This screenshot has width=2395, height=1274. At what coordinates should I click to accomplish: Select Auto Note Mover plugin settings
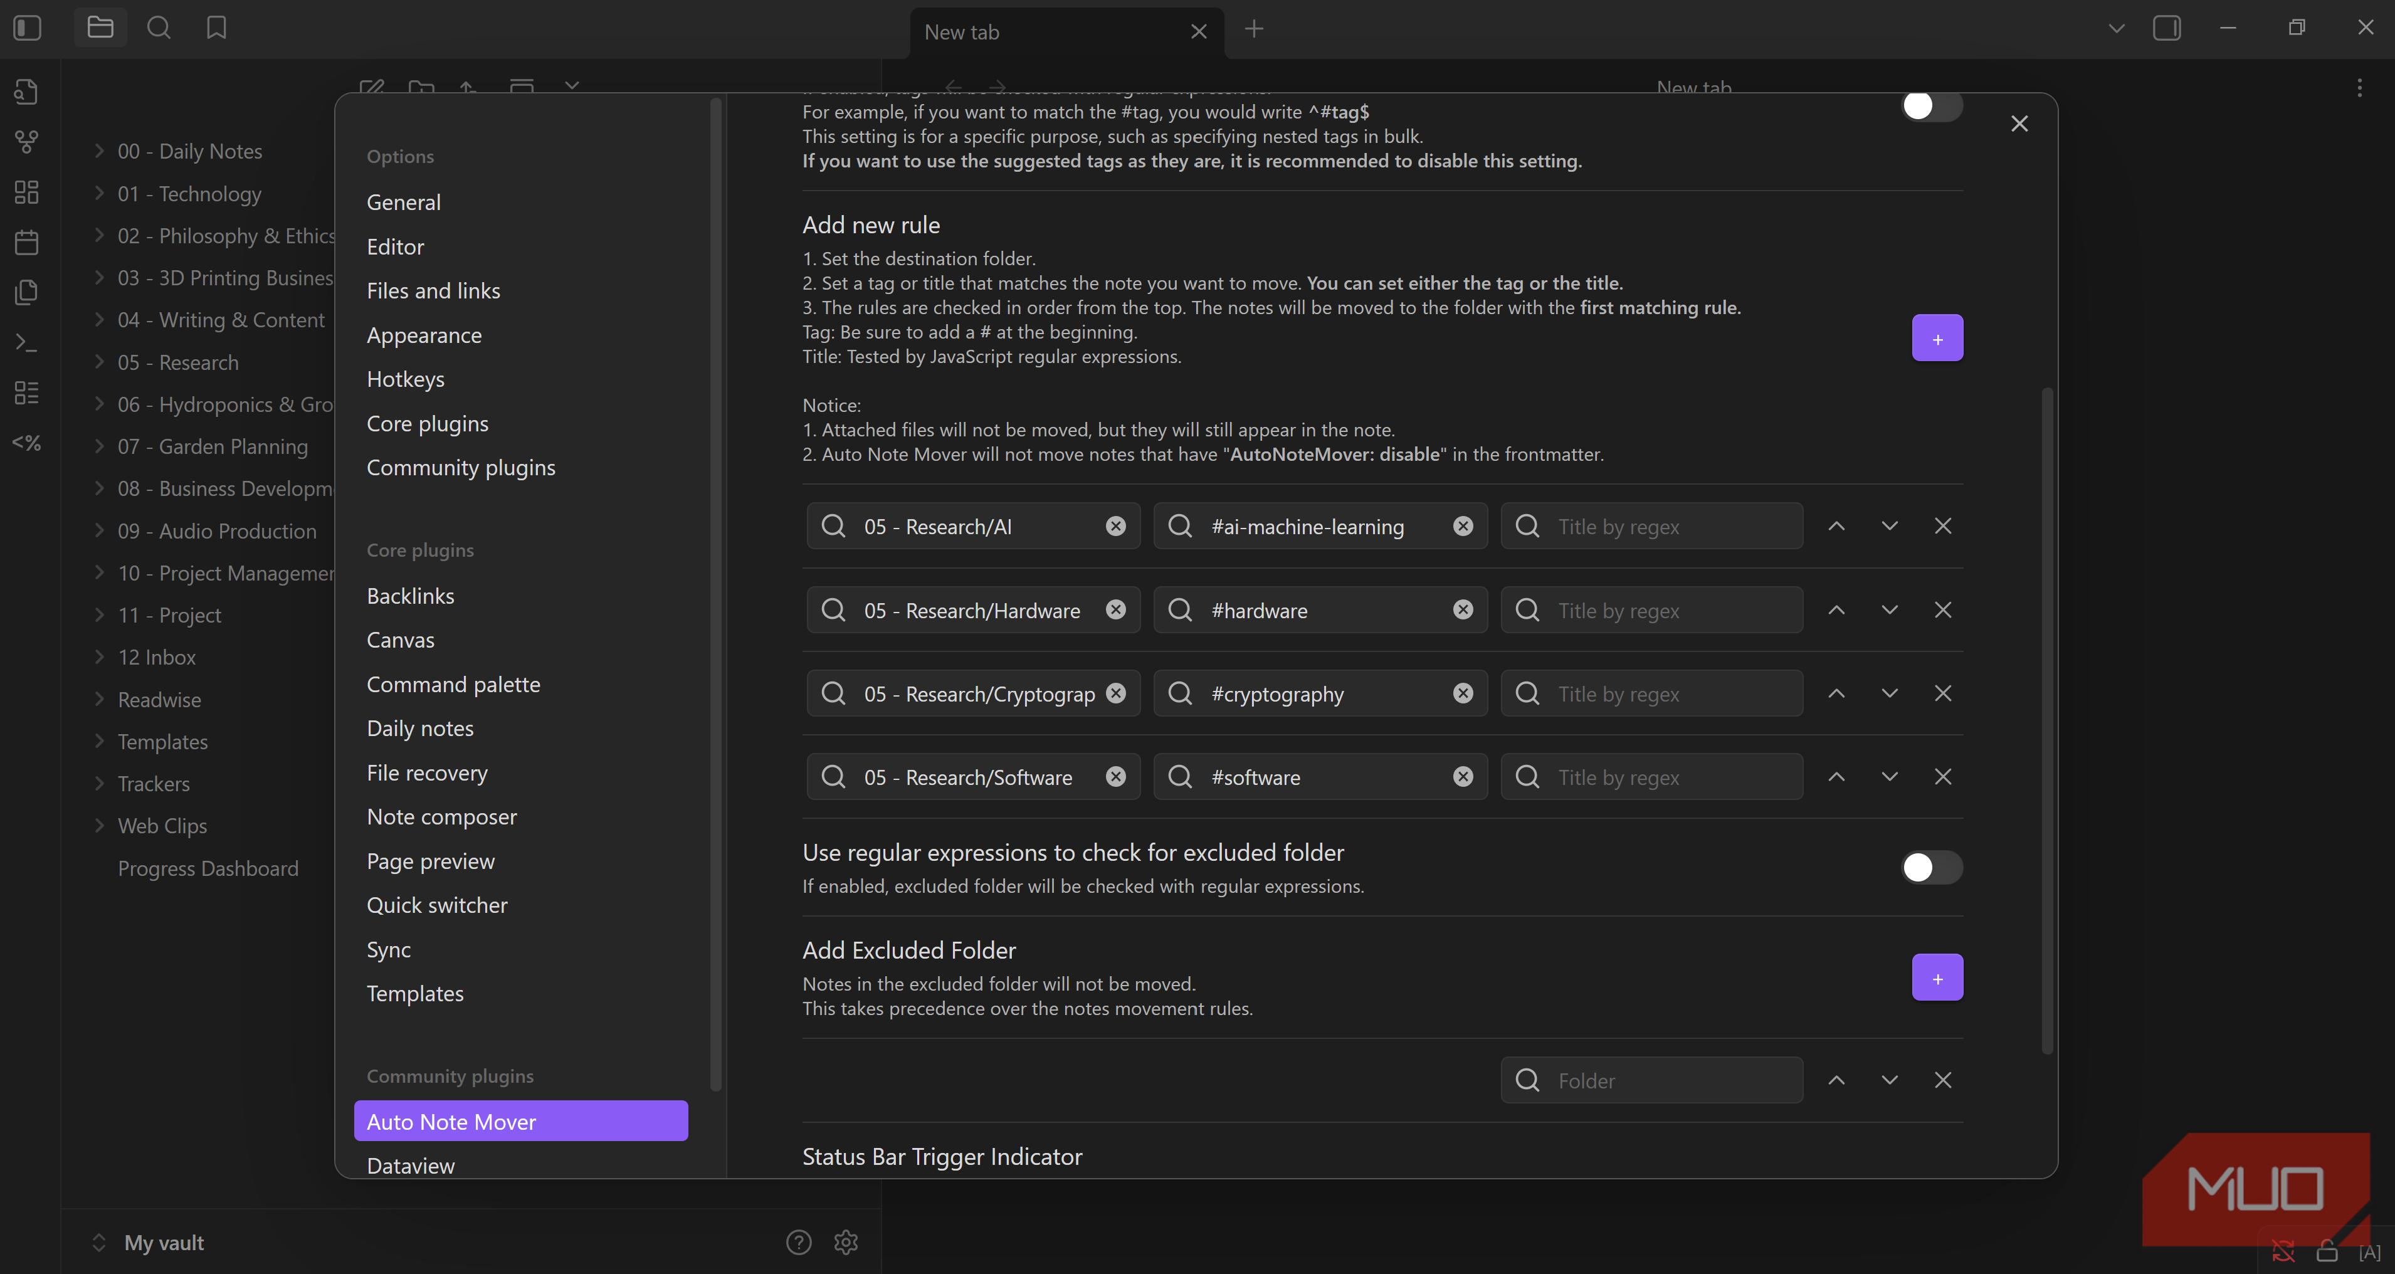tap(520, 1122)
